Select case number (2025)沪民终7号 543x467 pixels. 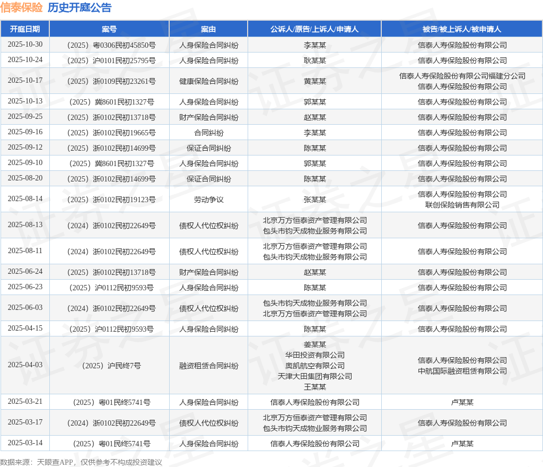pyautogui.click(x=111, y=366)
